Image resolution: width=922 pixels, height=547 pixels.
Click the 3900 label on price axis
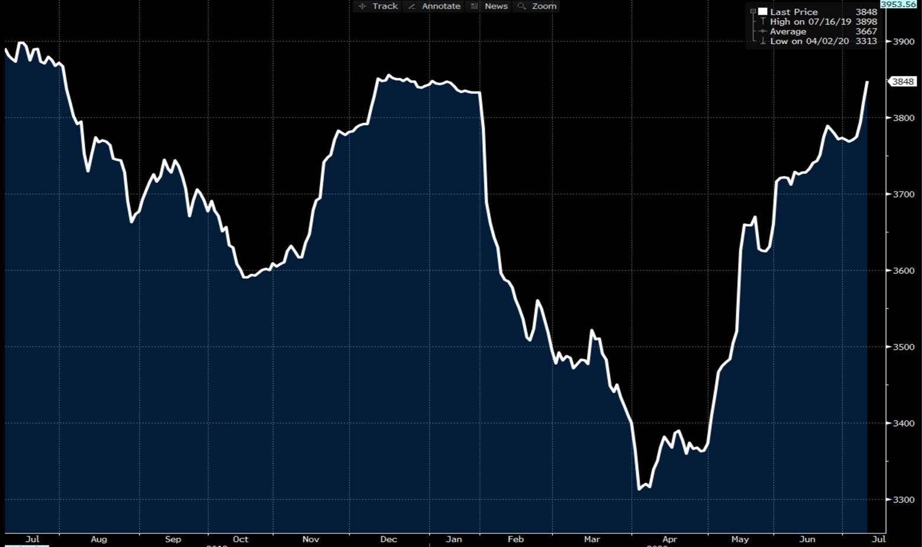(x=904, y=42)
